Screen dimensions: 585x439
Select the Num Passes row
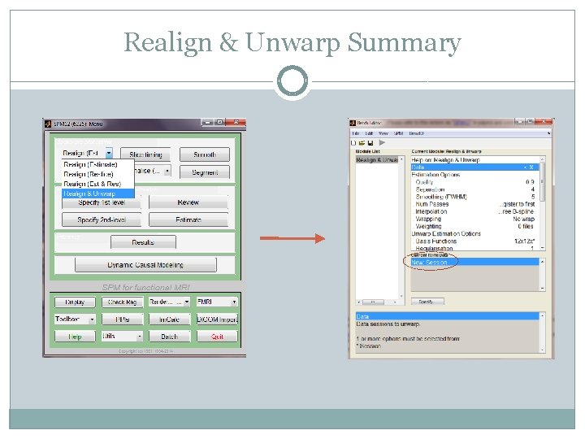(475, 204)
